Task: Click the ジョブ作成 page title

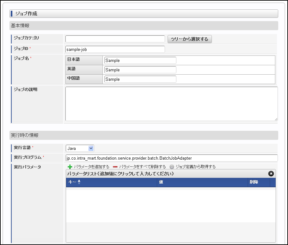Action: [26, 14]
